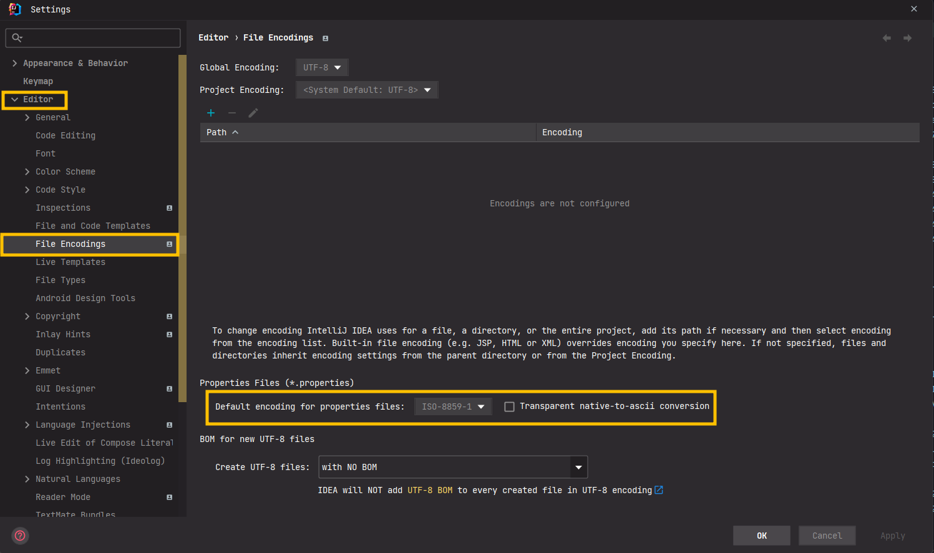
Task: Collapse the Editor section
Action: (x=14, y=99)
